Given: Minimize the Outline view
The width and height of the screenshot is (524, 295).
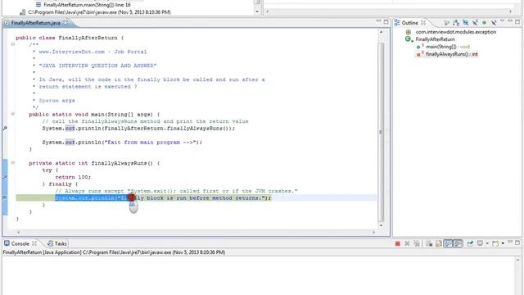Looking at the screenshot, I should (510, 21).
